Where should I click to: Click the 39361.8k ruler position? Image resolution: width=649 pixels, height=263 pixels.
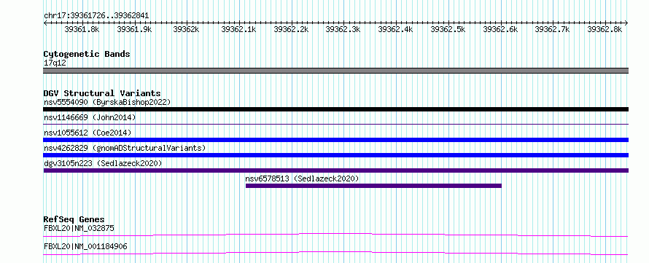tap(82, 29)
